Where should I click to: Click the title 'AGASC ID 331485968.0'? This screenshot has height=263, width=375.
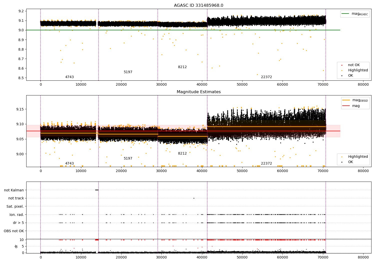tap(198, 6)
